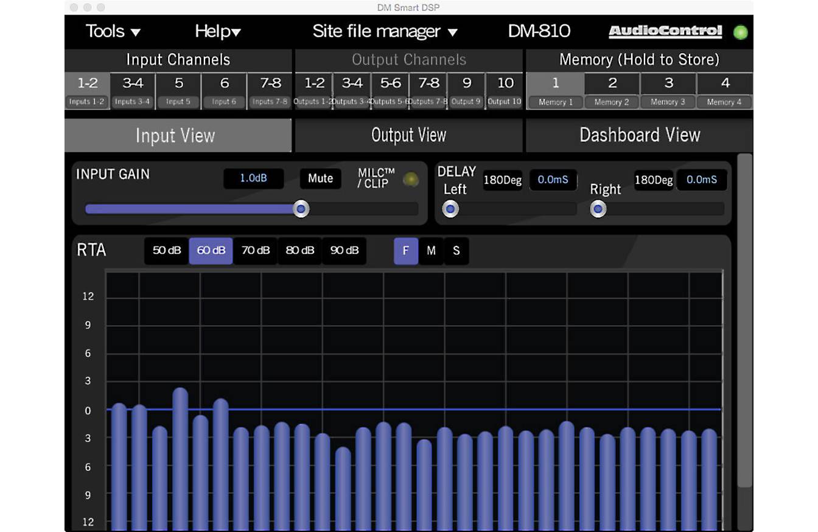Viewport: 818px width, 532px height.
Task: Select the F speed RTA button
Action: (x=406, y=251)
